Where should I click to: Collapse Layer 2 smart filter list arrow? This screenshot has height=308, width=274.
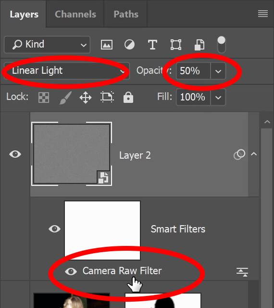pos(254,154)
